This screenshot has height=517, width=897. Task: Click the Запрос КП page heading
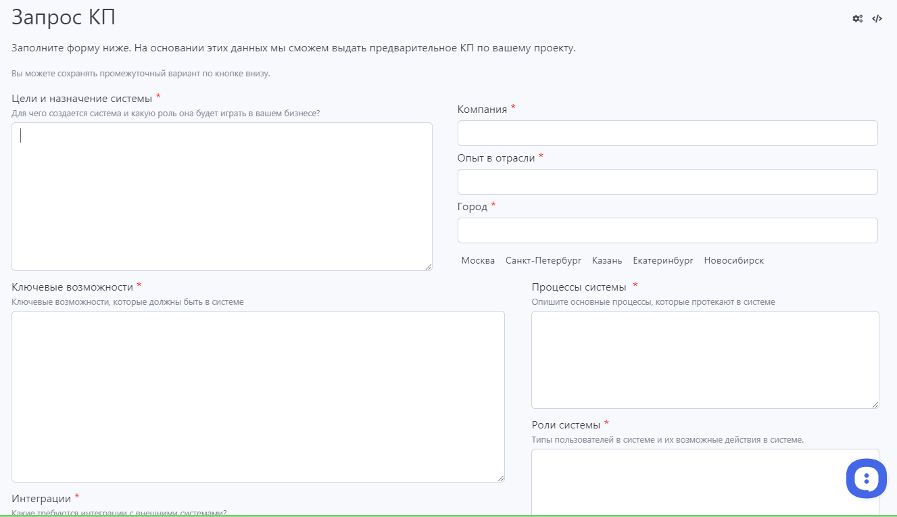(x=64, y=18)
